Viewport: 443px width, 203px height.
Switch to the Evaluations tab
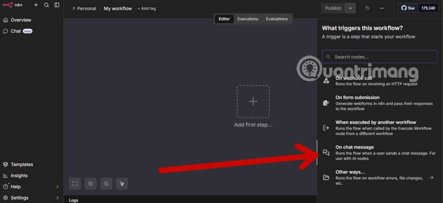276,19
